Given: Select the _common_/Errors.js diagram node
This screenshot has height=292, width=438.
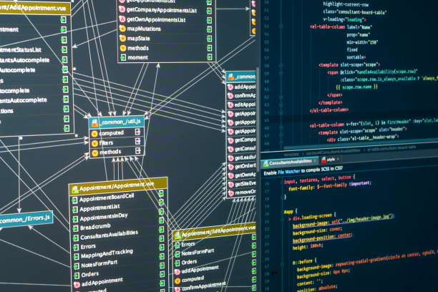Looking at the screenshot, I should tap(26, 218).
